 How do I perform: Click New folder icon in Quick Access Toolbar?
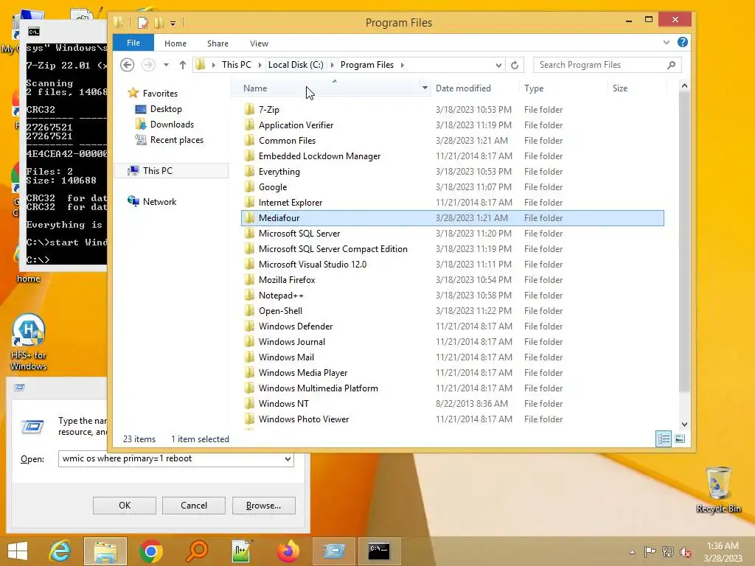(x=159, y=22)
